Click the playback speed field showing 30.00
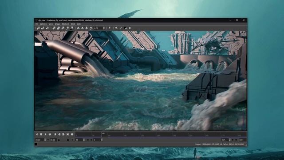This screenshot has width=284, height=160. pyautogui.click(x=39, y=140)
